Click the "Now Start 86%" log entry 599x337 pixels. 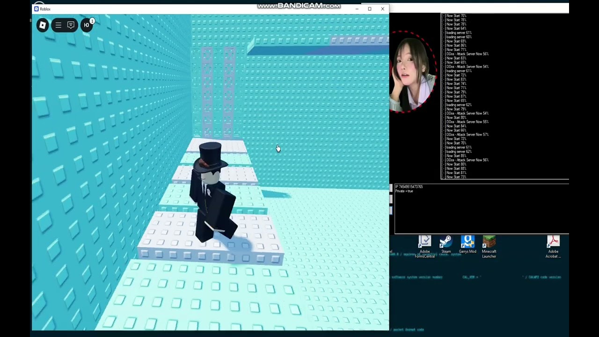pyautogui.click(x=454, y=45)
